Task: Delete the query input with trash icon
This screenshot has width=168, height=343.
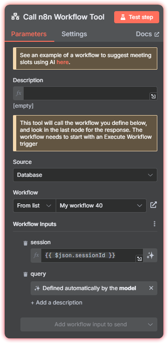Action: pos(26,274)
